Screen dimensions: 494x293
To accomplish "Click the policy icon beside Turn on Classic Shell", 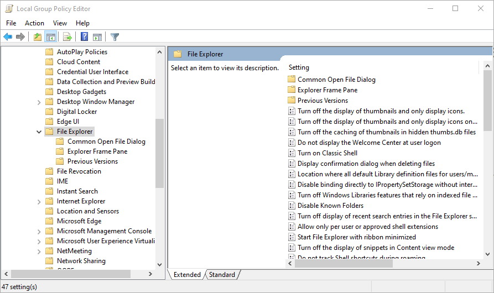I will [292, 153].
